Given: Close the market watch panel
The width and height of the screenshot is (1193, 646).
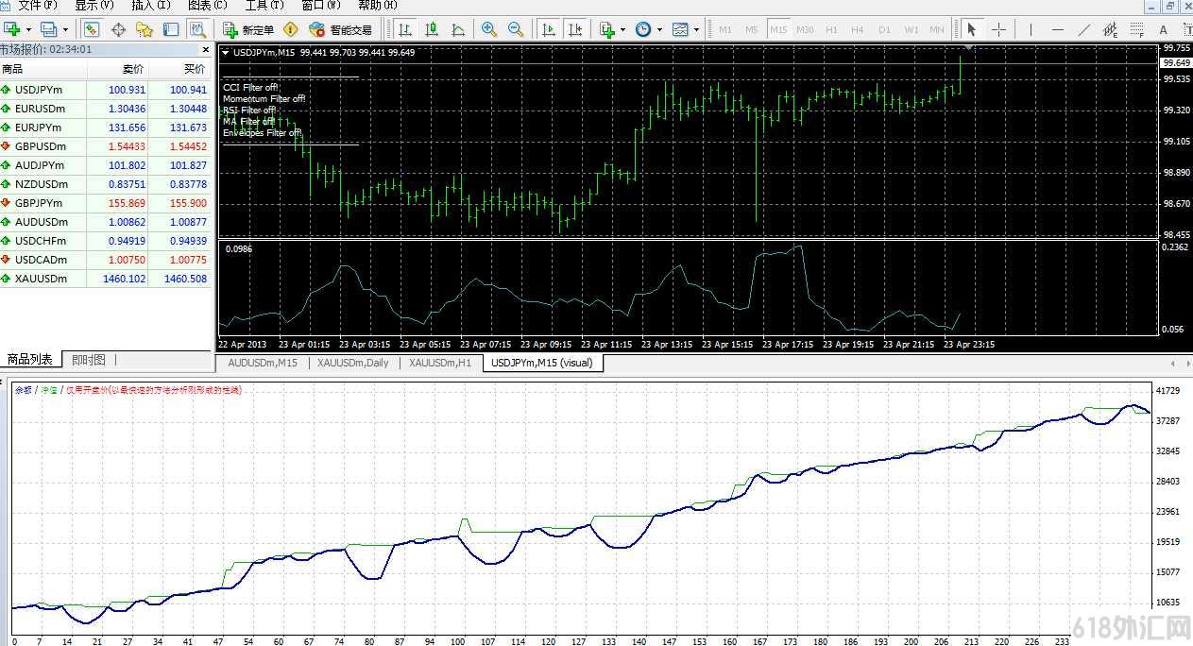Looking at the screenshot, I should coord(206,49).
